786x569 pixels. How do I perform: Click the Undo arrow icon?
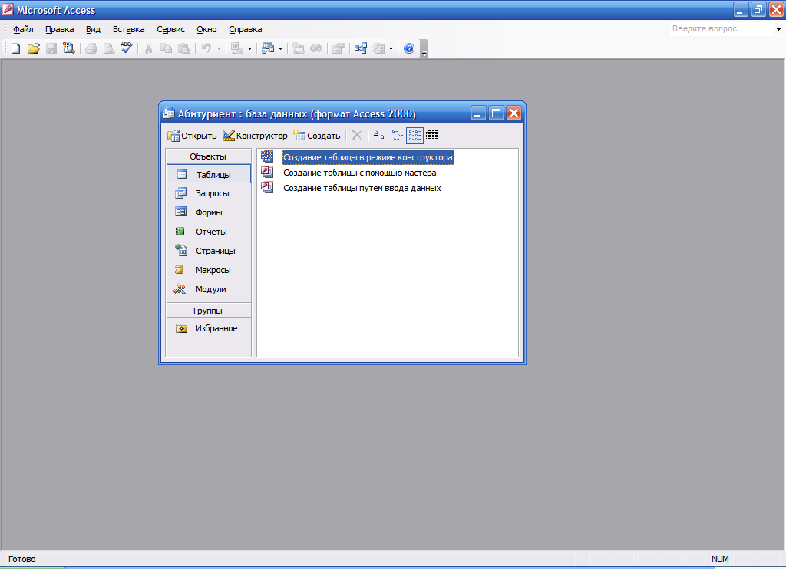(206, 48)
